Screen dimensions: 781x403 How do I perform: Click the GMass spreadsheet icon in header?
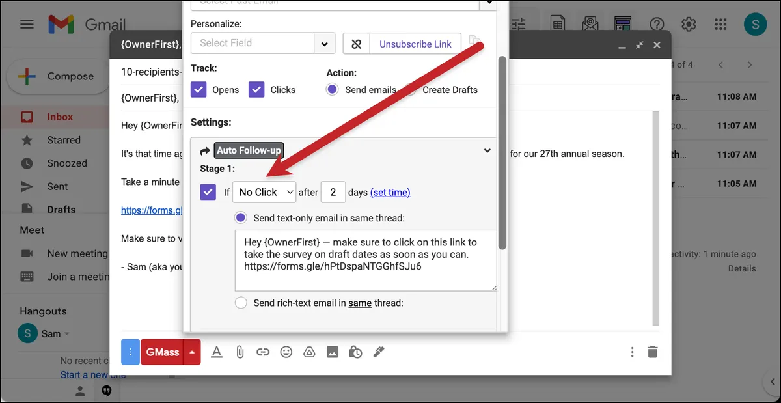click(557, 25)
